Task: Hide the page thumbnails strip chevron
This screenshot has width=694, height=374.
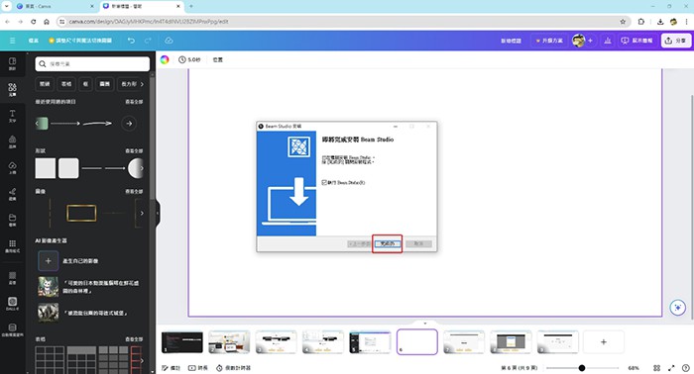Action: pos(425,324)
